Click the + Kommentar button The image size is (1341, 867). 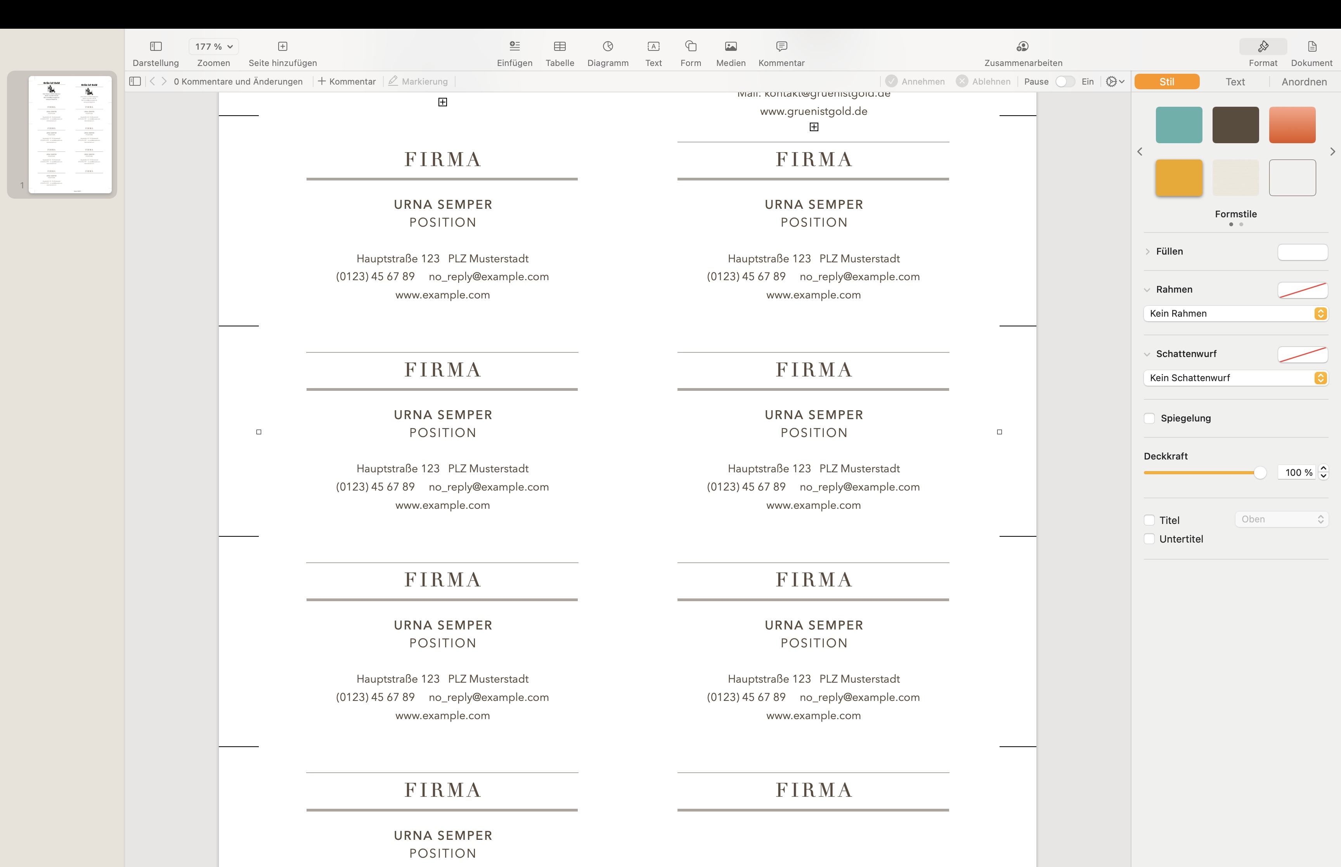(347, 81)
